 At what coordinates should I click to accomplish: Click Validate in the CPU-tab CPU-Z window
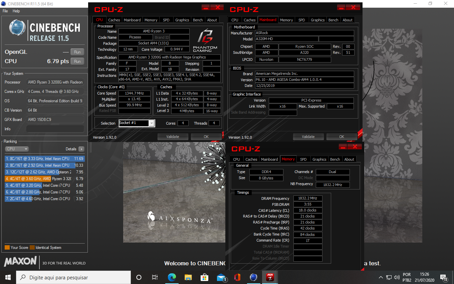pos(173,137)
